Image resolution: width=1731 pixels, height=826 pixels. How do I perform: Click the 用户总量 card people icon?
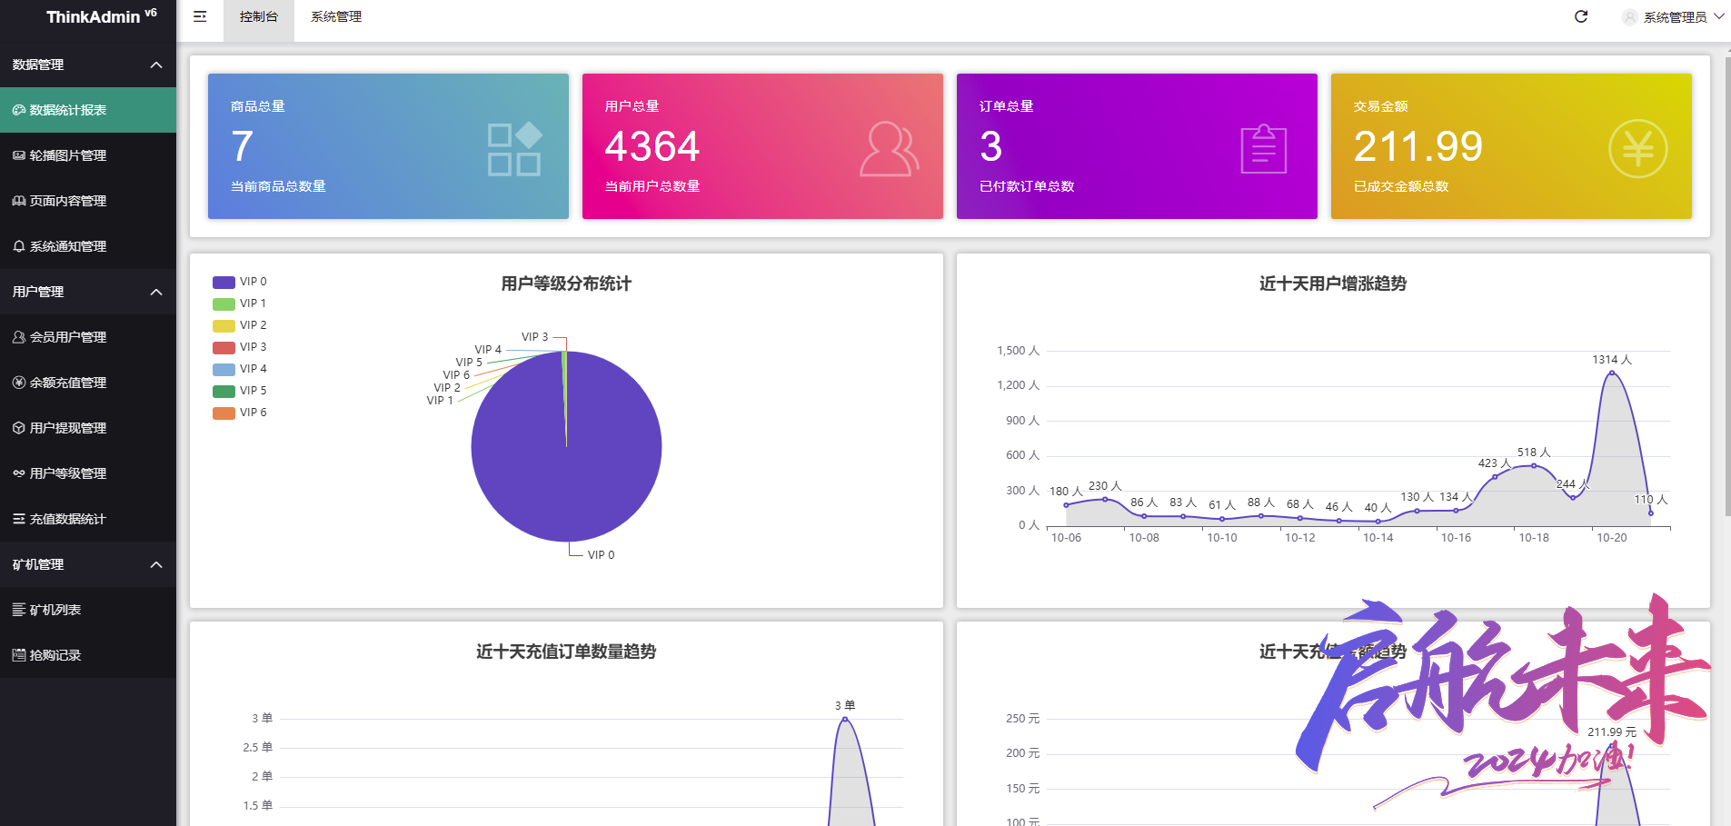[889, 149]
